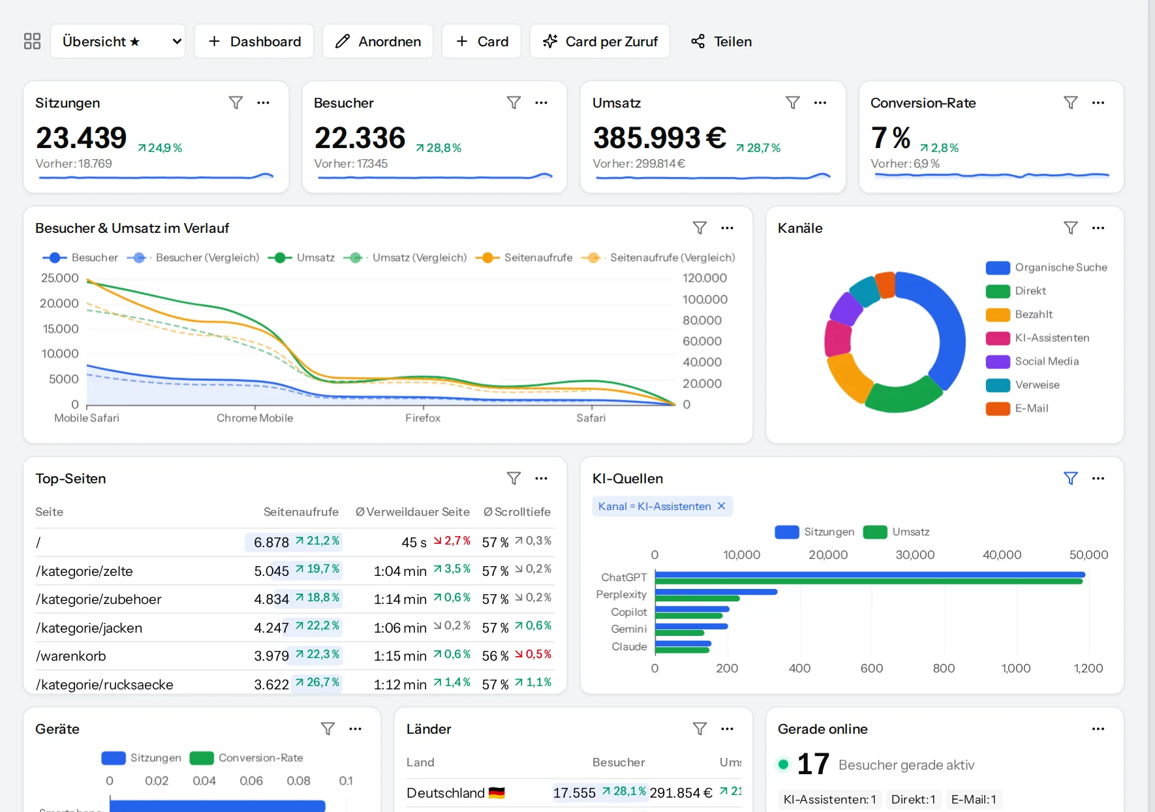The height and width of the screenshot is (812, 1155).
Task: Open active filter on KI-Quellen card
Action: click(1071, 478)
